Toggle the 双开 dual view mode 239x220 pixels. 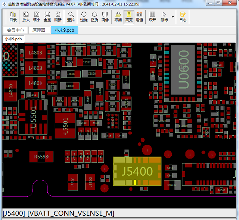click(x=152, y=17)
